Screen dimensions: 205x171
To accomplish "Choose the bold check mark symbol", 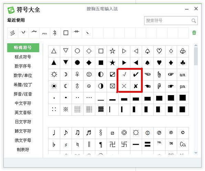I will click(136, 75).
